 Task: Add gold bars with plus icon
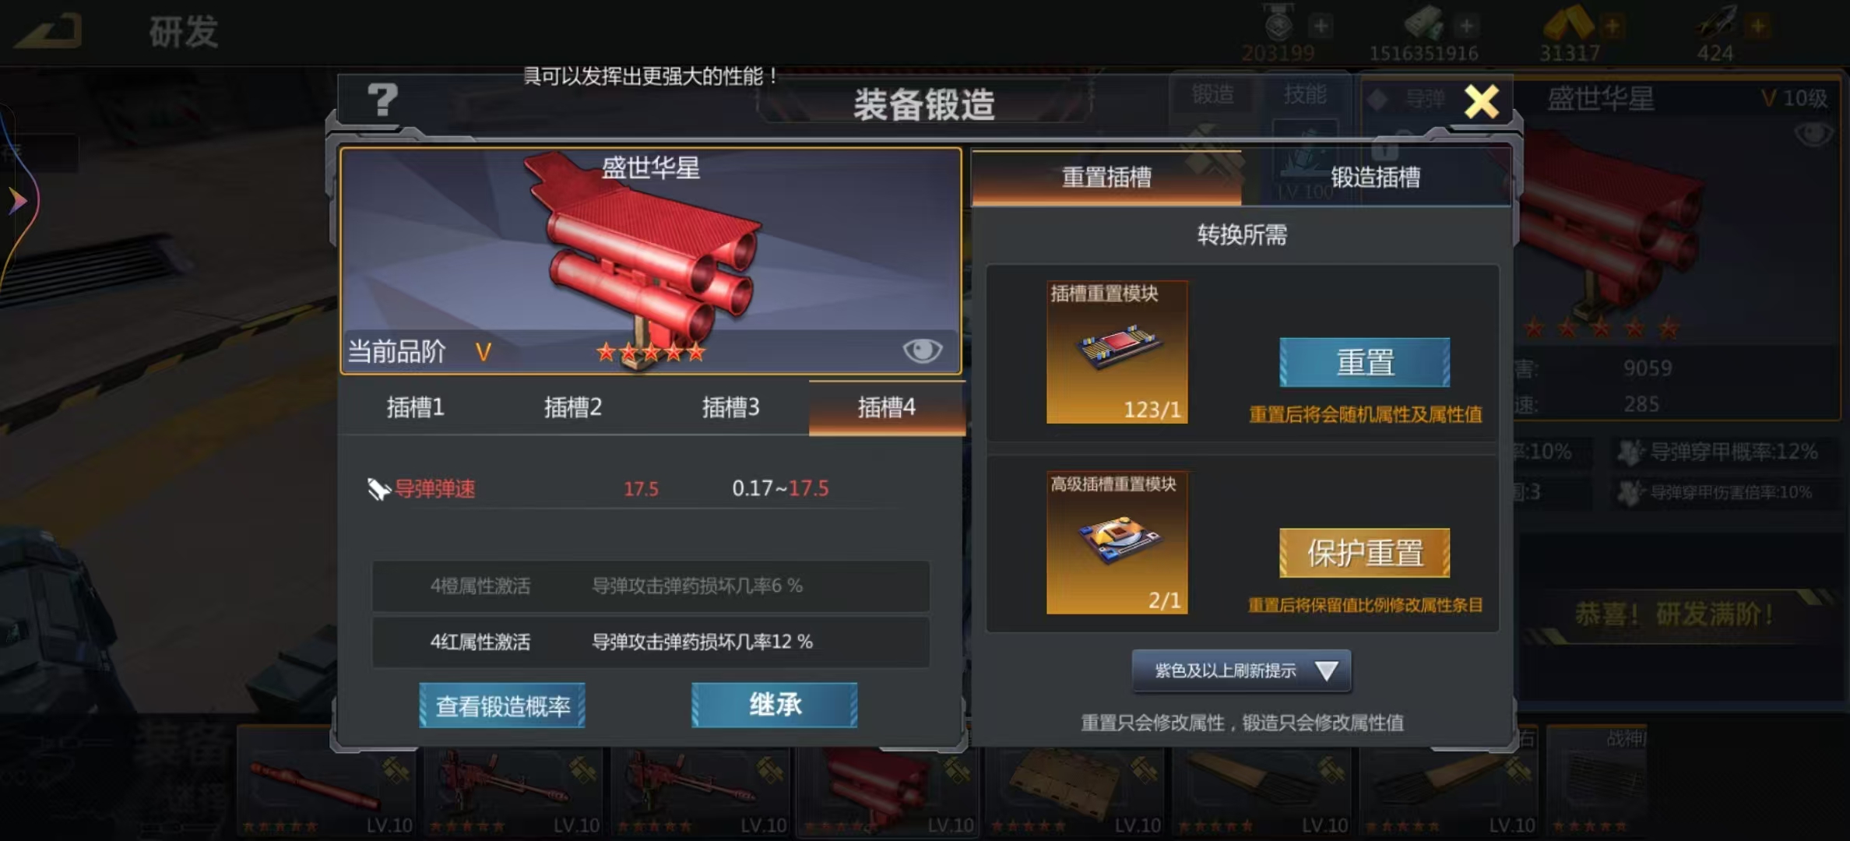point(1613,26)
